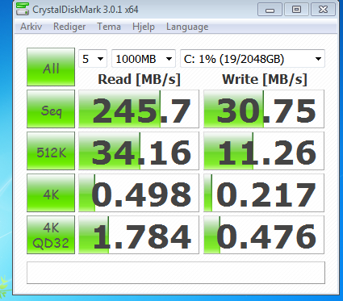343x301 pixels.
Task: Open the Tema menu
Action: pos(109,27)
